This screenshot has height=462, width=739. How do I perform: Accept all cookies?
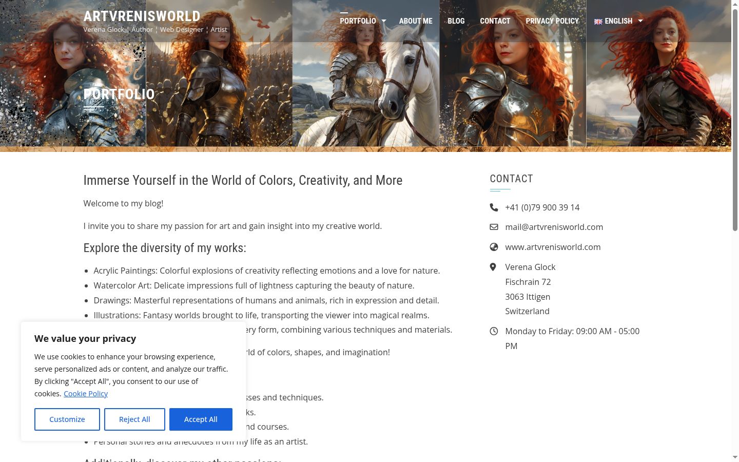tap(201, 419)
